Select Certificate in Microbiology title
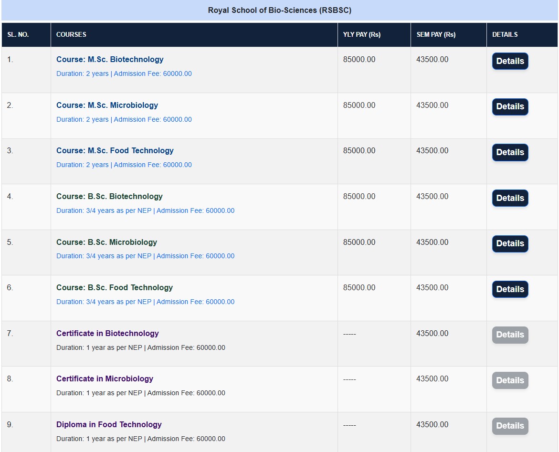559x452 pixels. pos(105,378)
